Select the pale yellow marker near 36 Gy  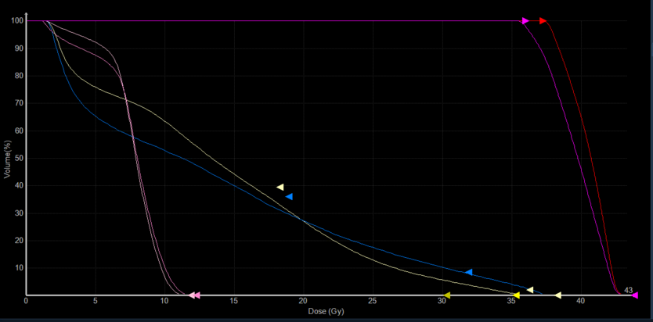coord(530,290)
